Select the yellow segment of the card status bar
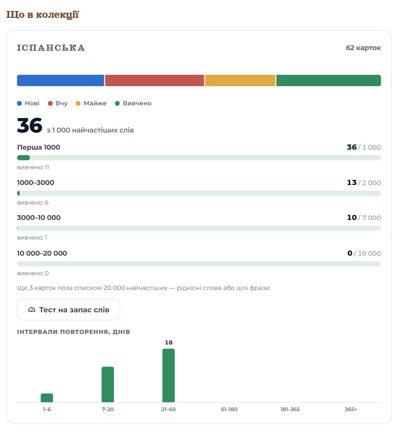Viewport: 398px width, 430px height. pyautogui.click(x=240, y=80)
